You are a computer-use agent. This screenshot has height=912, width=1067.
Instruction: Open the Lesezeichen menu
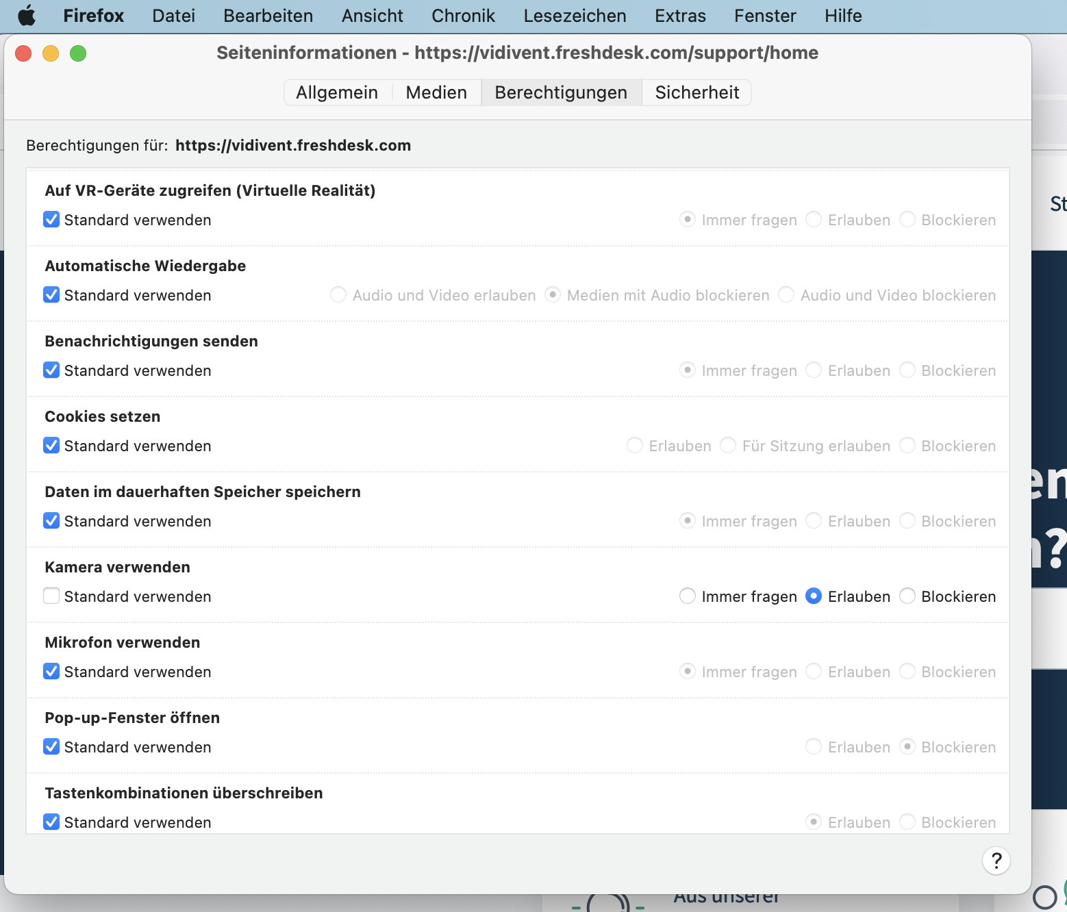pos(575,16)
